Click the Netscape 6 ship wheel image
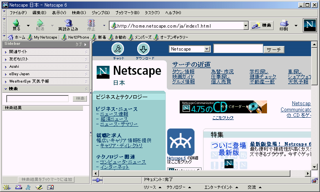 tap(180, 142)
